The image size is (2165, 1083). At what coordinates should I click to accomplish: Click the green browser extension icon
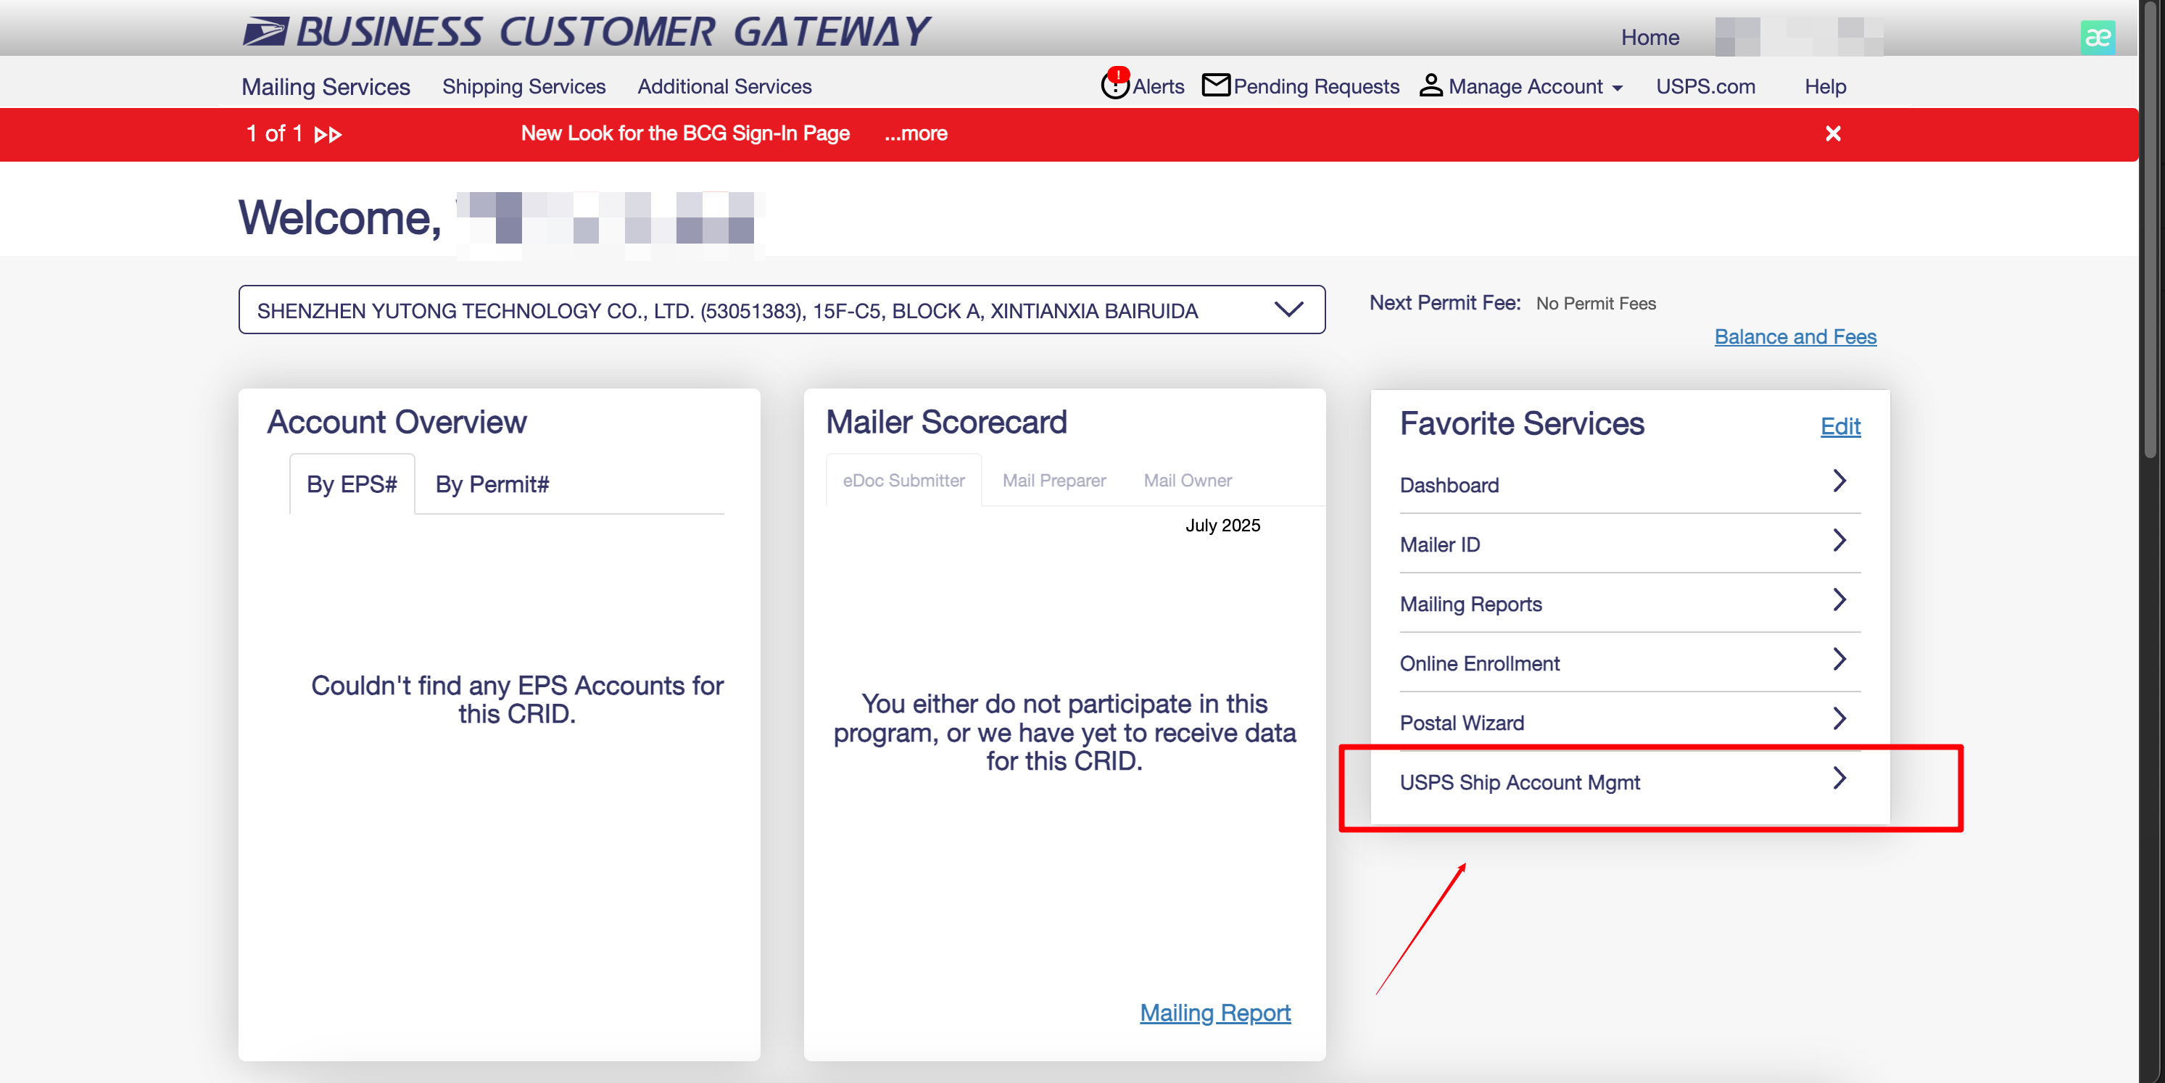click(x=2097, y=37)
